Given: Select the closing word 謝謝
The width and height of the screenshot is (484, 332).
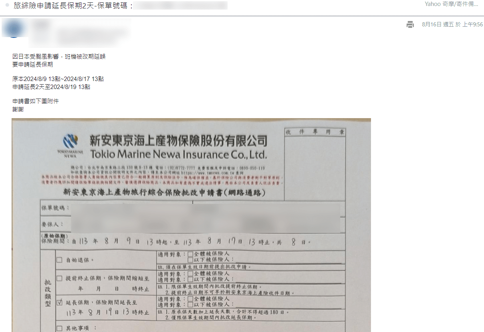Looking at the screenshot, I should [18, 109].
